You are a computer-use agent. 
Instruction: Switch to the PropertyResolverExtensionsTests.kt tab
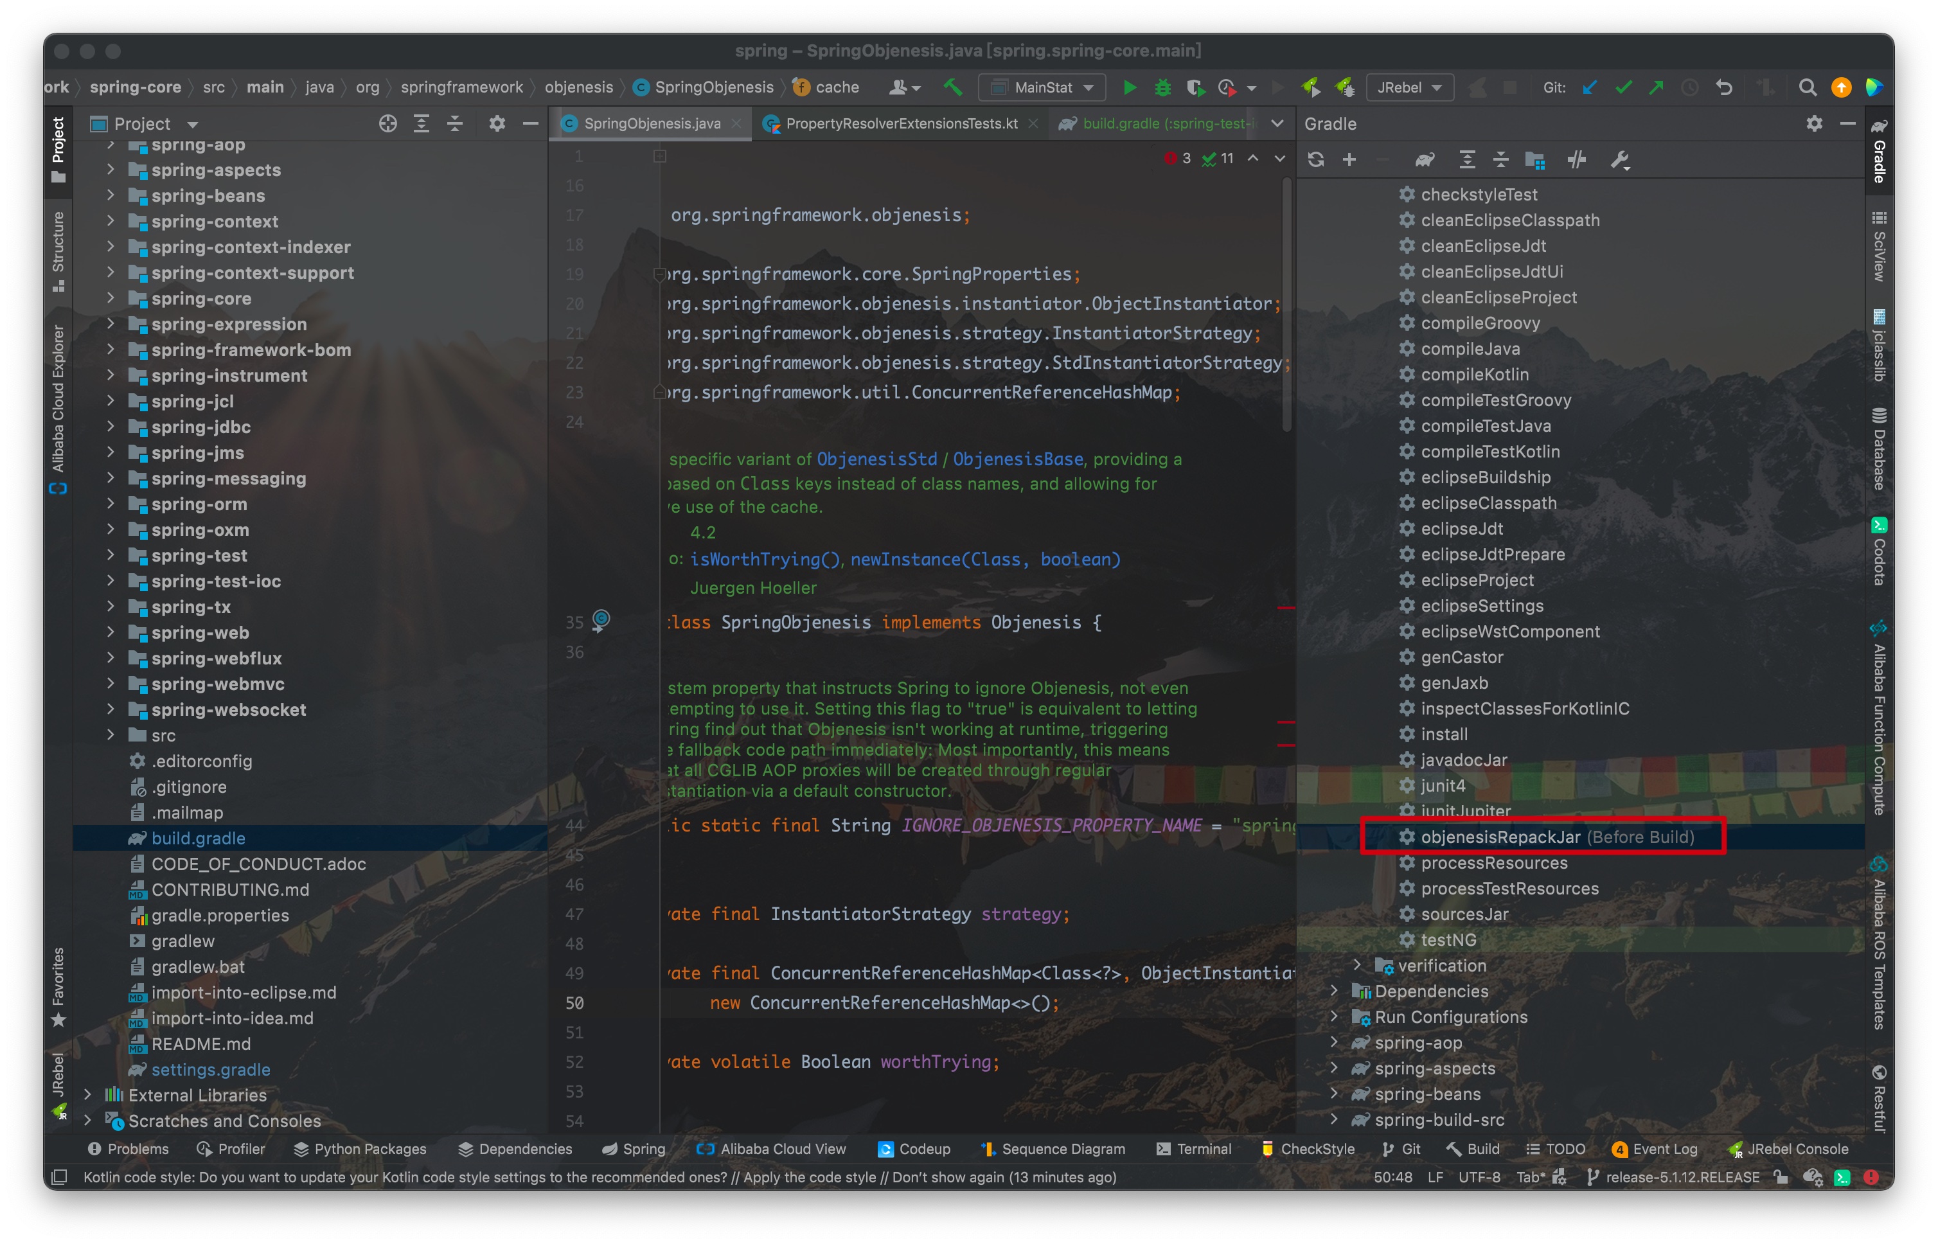coord(900,123)
